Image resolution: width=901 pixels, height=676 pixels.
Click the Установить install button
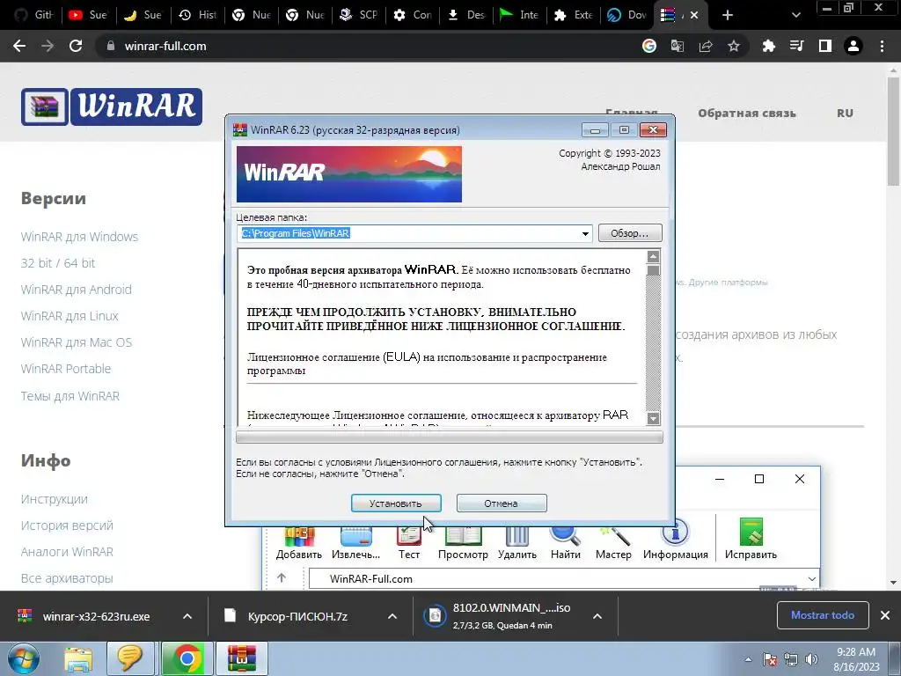[396, 503]
